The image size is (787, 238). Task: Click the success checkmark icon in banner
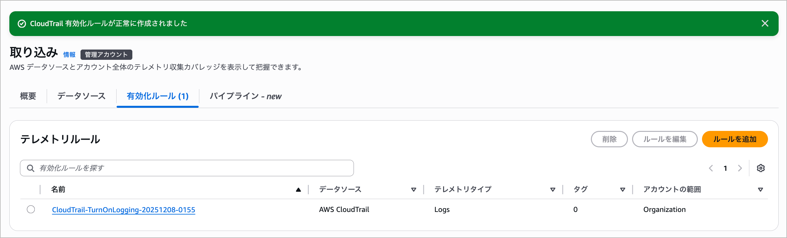pos(22,24)
